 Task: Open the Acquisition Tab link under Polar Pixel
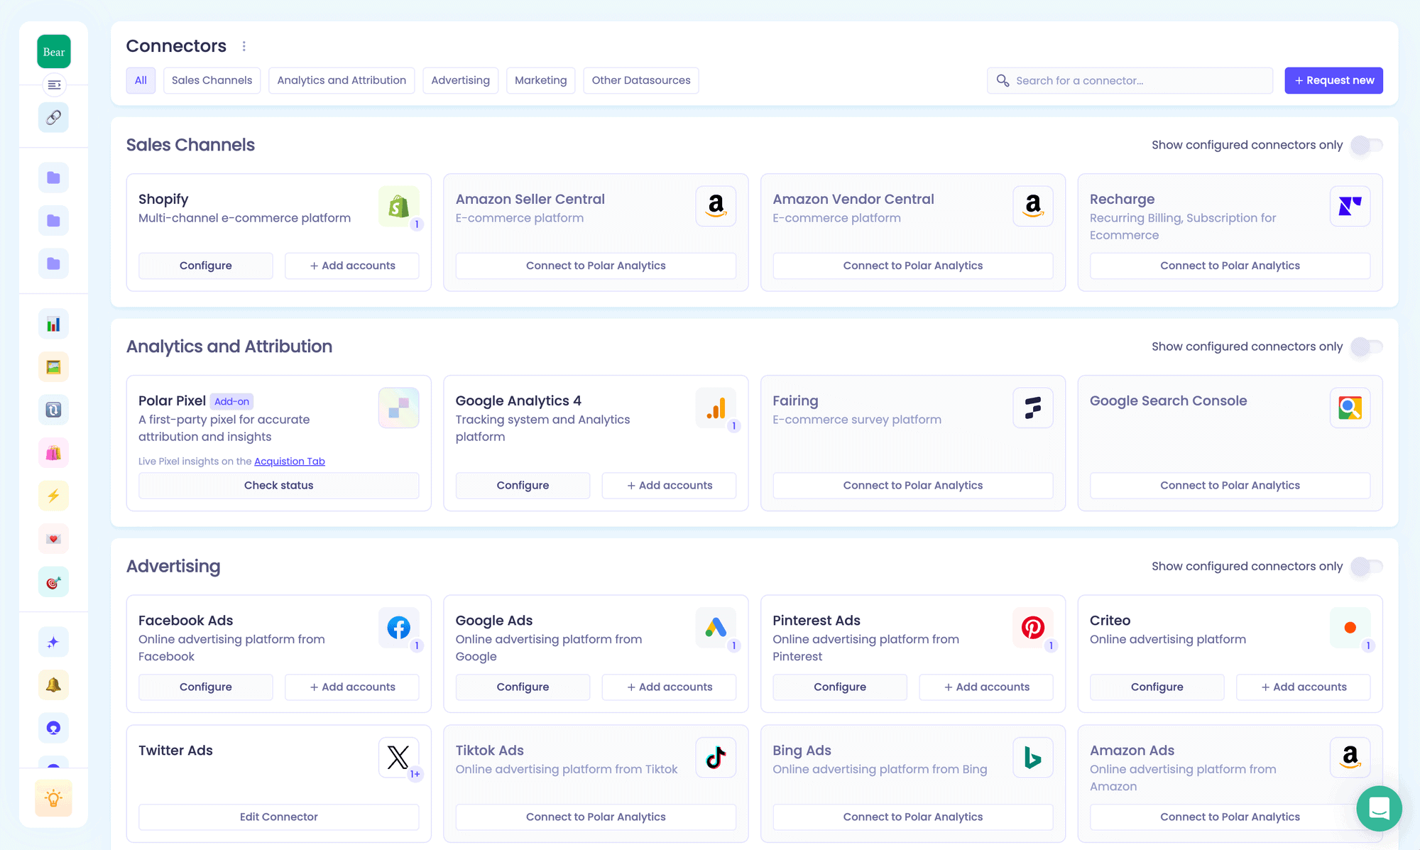(x=289, y=461)
